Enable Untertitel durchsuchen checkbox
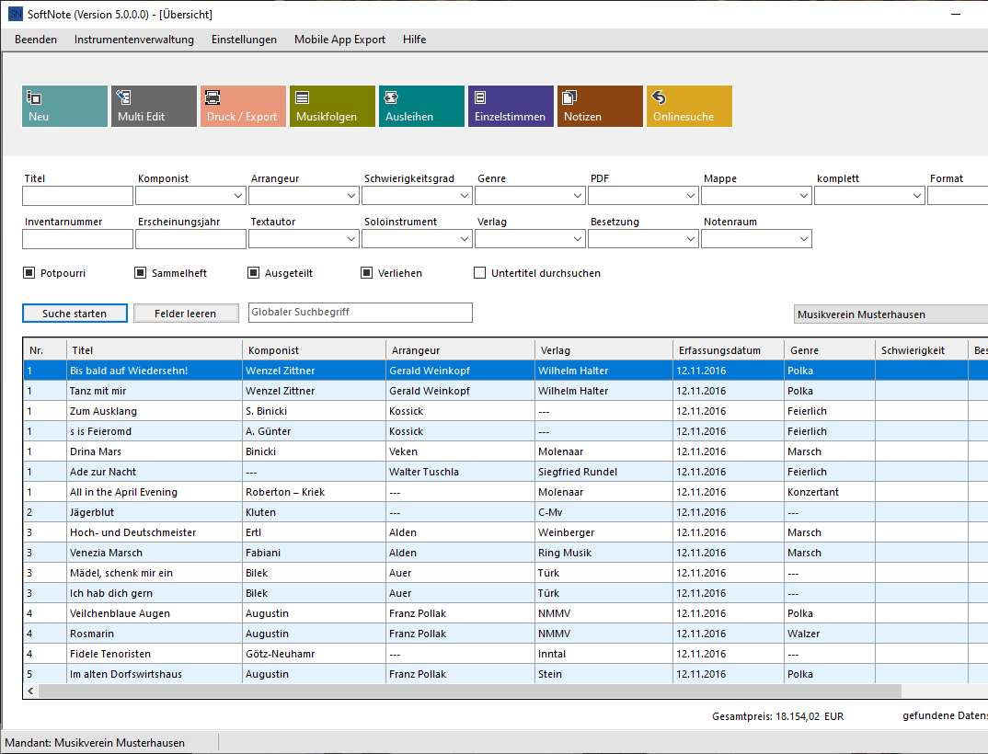This screenshot has width=988, height=754. coord(479,273)
